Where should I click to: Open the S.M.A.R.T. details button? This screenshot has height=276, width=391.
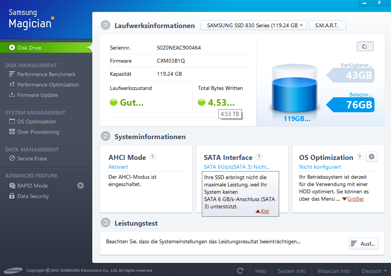tap(327, 25)
